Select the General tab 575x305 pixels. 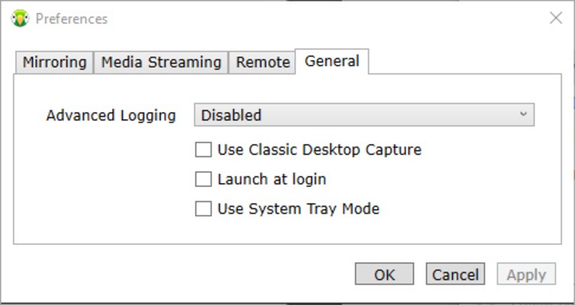pyautogui.click(x=331, y=61)
